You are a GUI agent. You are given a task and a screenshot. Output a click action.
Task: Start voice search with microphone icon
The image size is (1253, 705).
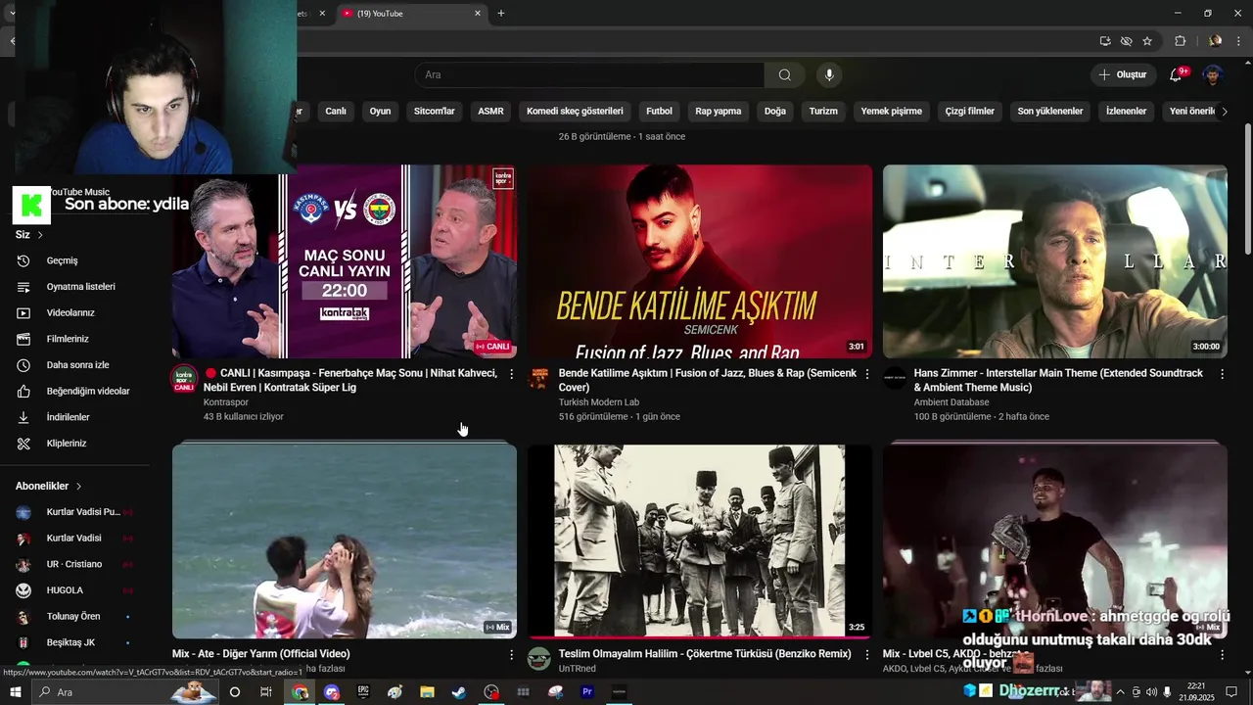(x=829, y=75)
